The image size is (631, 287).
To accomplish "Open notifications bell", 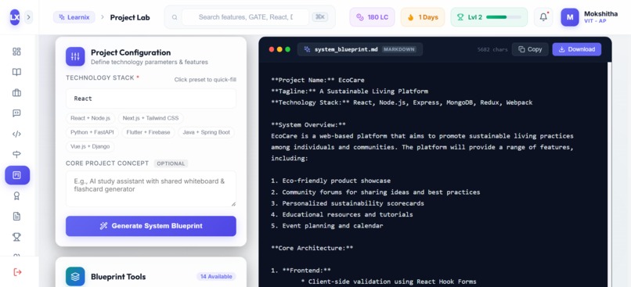I will coord(543,17).
